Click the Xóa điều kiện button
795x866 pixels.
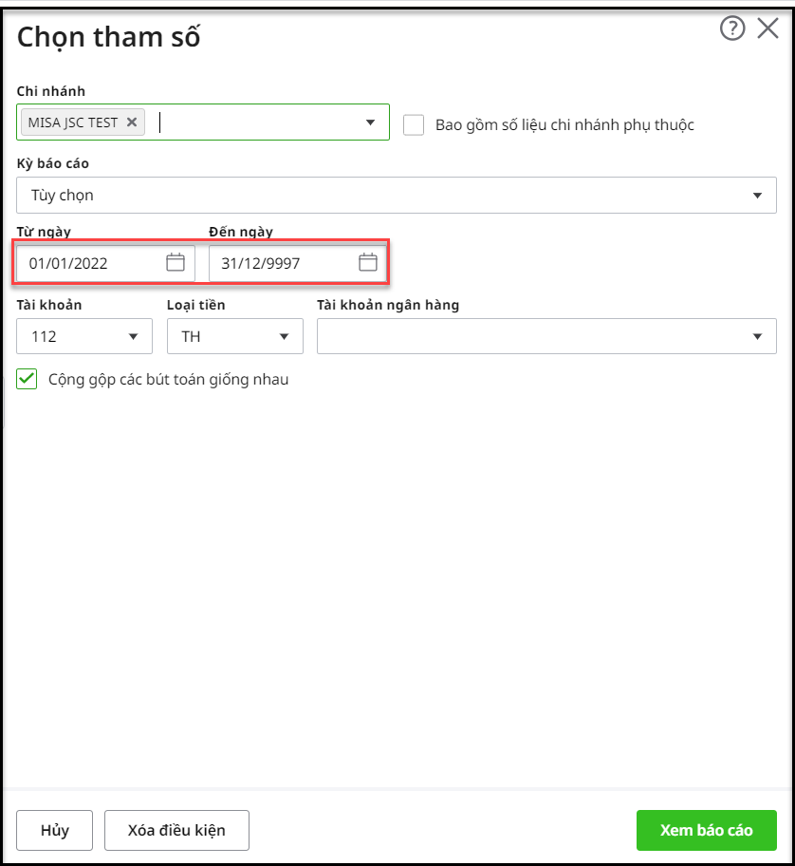[176, 830]
